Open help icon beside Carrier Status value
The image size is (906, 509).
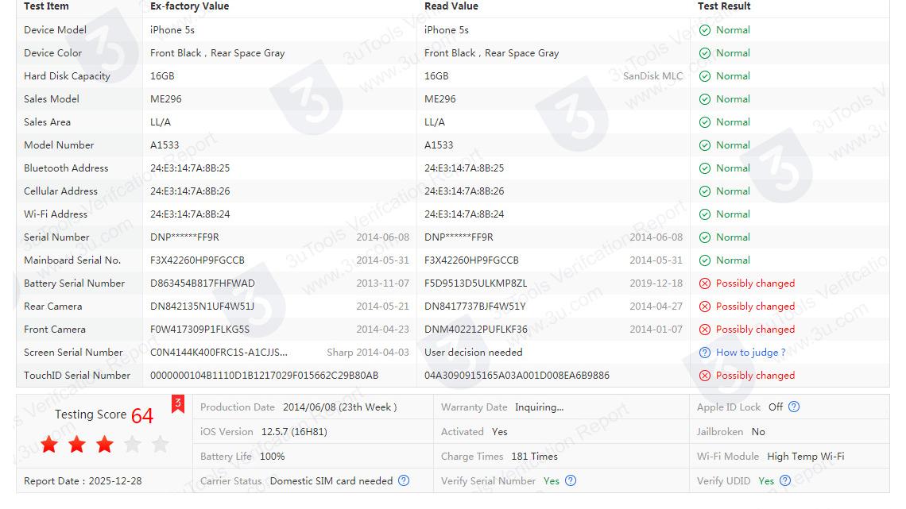point(404,480)
